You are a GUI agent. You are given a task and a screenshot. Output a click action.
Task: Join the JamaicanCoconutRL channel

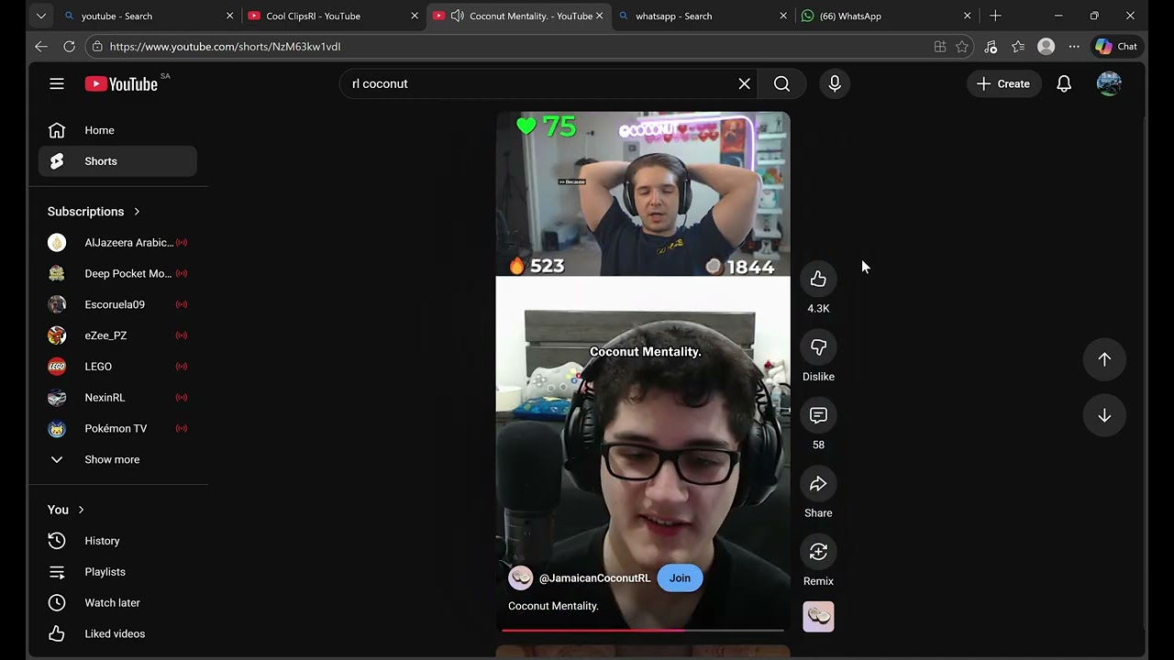tap(680, 578)
